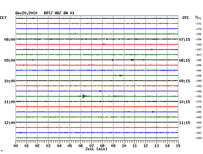Click the DC value -386

click(198, 39)
